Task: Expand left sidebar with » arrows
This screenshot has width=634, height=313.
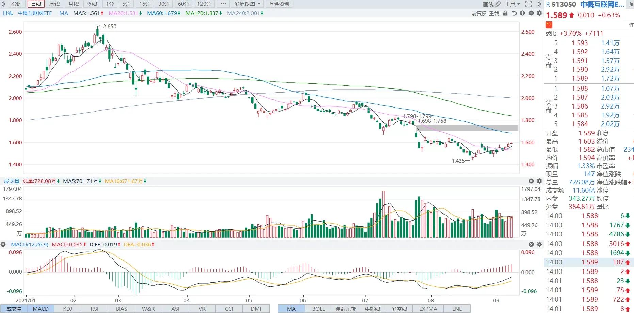Action: (4, 4)
